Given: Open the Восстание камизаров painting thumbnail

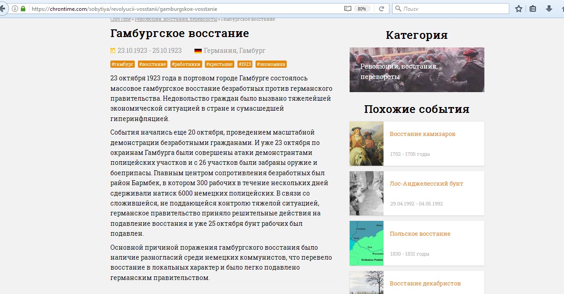Looking at the screenshot, I should (x=366, y=144).
